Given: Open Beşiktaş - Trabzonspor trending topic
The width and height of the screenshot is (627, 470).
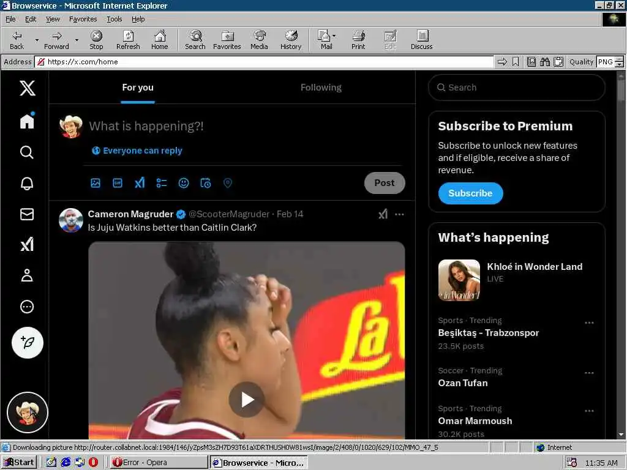Looking at the screenshot, I should coord(488,333).
